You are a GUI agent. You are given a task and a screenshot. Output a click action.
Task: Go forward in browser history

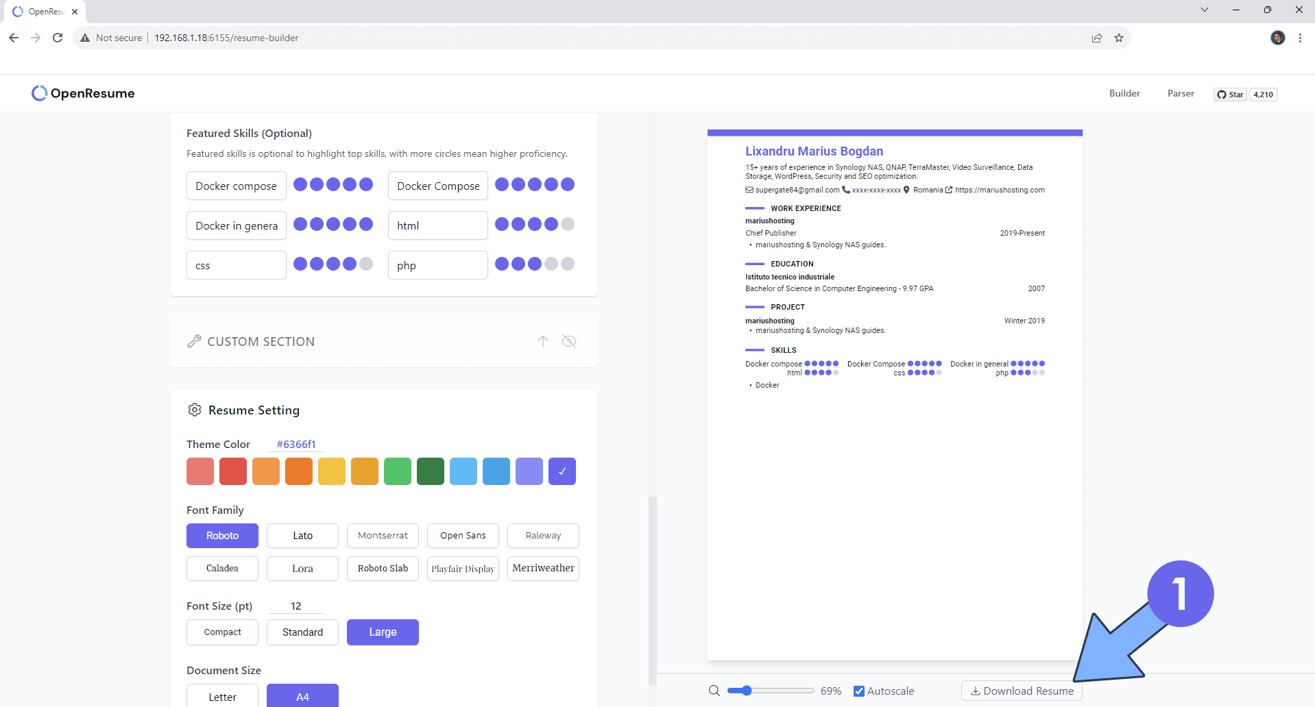(36, 38)
